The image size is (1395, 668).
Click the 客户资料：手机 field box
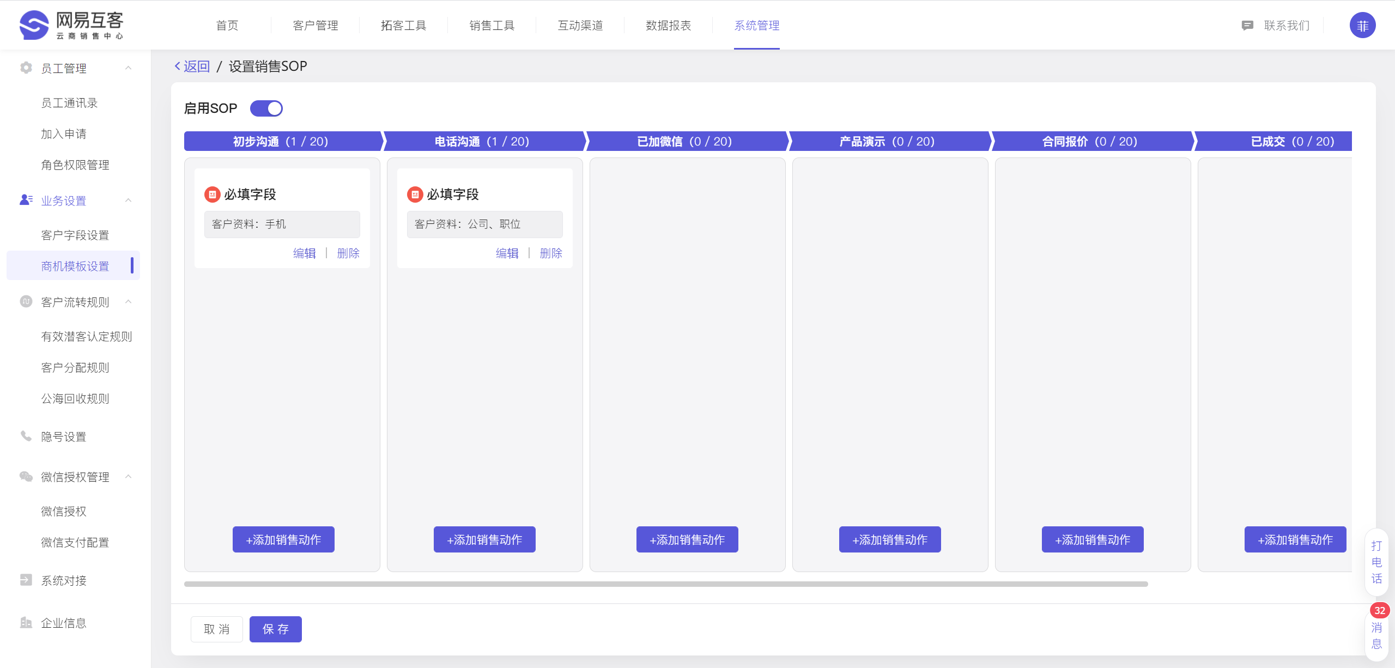(x=282, y=224)
